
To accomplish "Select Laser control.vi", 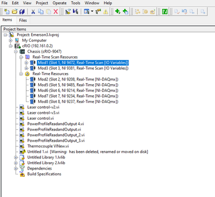I will (x=40, y=118).
